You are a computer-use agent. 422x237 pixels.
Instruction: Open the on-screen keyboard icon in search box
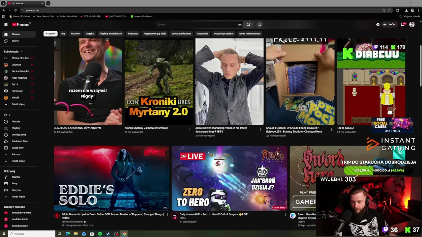click(240, 24)
